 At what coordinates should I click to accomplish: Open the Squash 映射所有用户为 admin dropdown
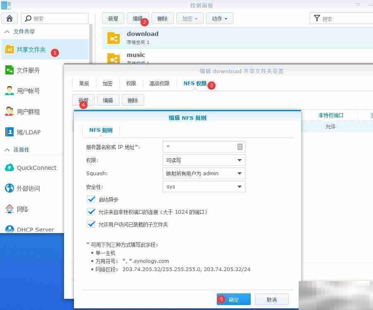pos(204,173)
